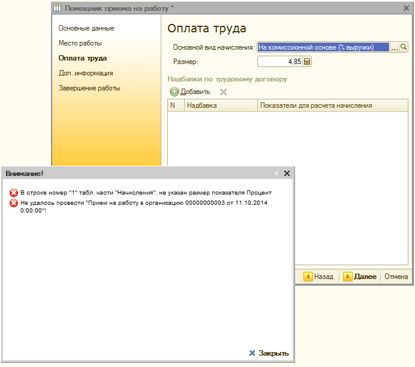Click the green plus 'Добавить' icon
The image size is (415, 367).
175,92
